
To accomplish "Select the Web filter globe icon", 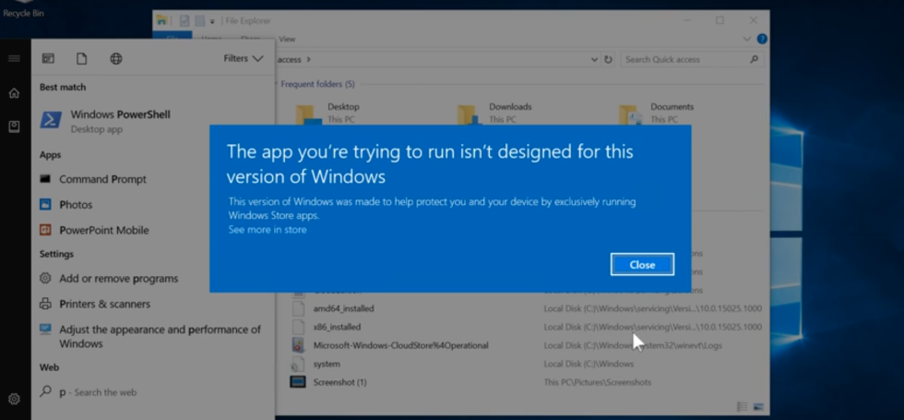I will click(116, 58).
